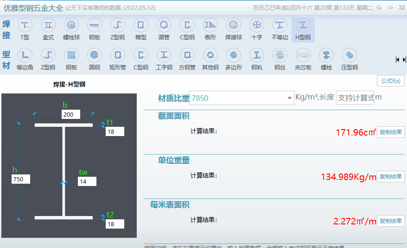Select the 夹芯板 sandwich panel icon
Viewport: 407px width, 248px height.
point(303,59)
